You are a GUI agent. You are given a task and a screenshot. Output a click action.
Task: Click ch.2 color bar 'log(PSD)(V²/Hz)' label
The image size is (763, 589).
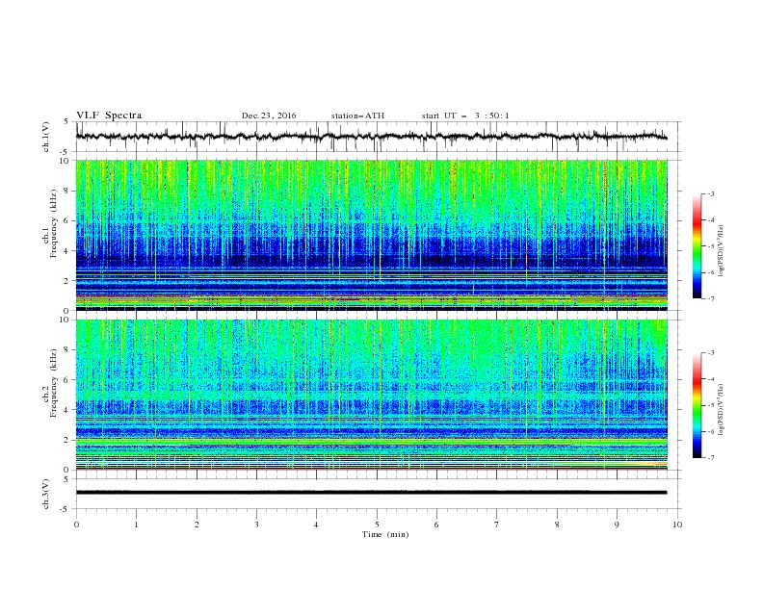(721, 408)
